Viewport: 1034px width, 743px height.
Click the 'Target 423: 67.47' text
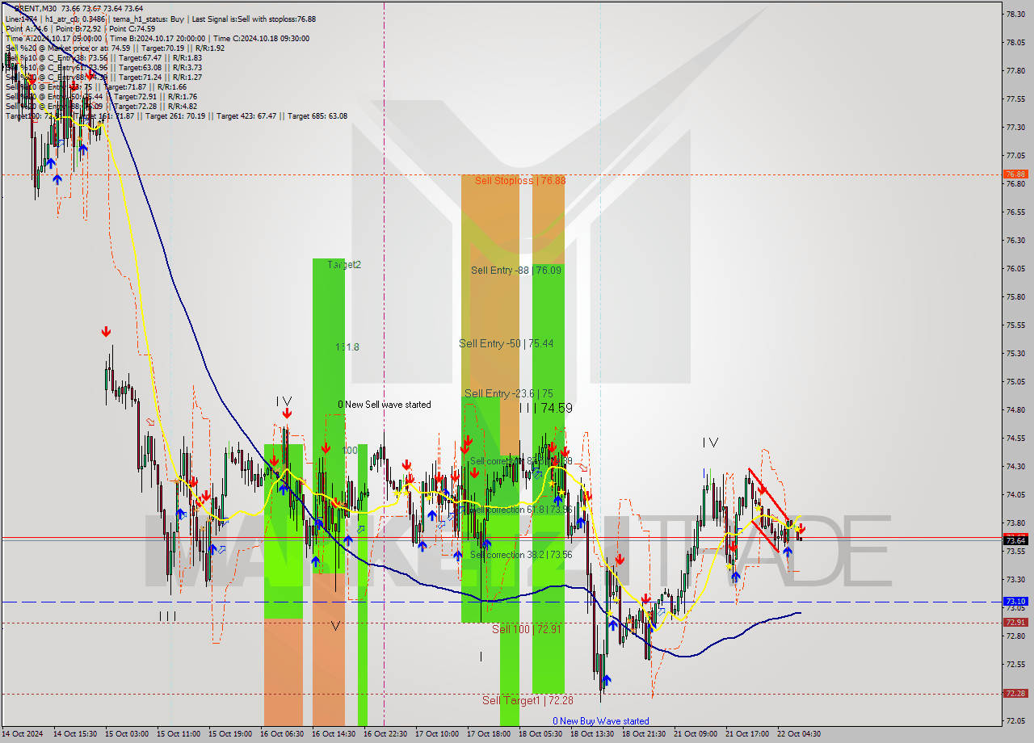246,115
